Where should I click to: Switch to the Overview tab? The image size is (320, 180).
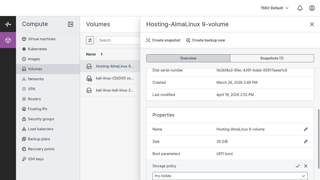(x=188, y=58)
